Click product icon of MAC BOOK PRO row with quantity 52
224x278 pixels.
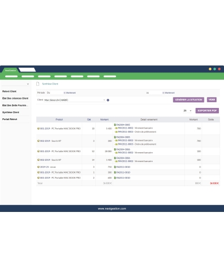pyautogui.click(x=38, y=151)
